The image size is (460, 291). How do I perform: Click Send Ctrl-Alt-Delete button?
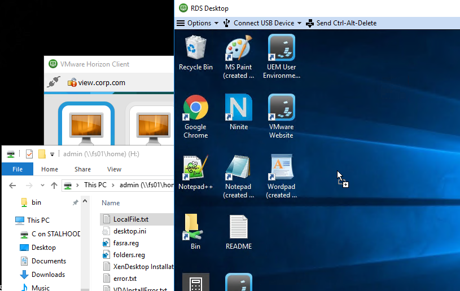click(341, 23)
